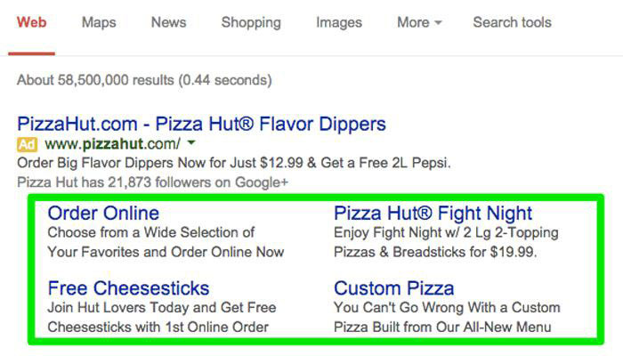Open the Custom Pizza sitelink
Screen dimensions: 623x356
(393, 288)
